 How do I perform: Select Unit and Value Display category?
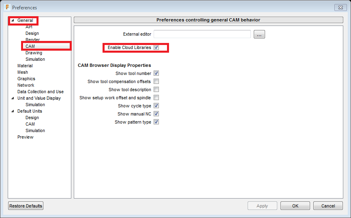pyautogui.click(x=39, y=98)
